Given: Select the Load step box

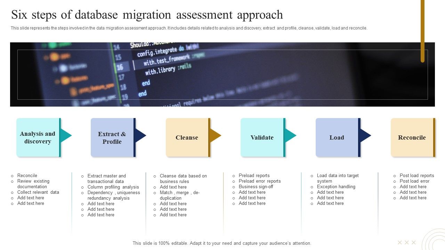Looking at the screenshot, I should 338,137.
